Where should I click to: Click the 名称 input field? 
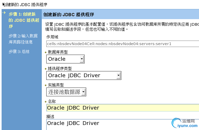coord(123,108)
